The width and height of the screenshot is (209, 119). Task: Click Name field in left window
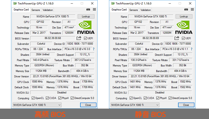53,16
